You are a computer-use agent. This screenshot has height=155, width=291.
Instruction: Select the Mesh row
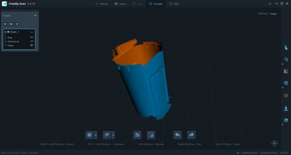pyautogui.click(x=11, y=46)
